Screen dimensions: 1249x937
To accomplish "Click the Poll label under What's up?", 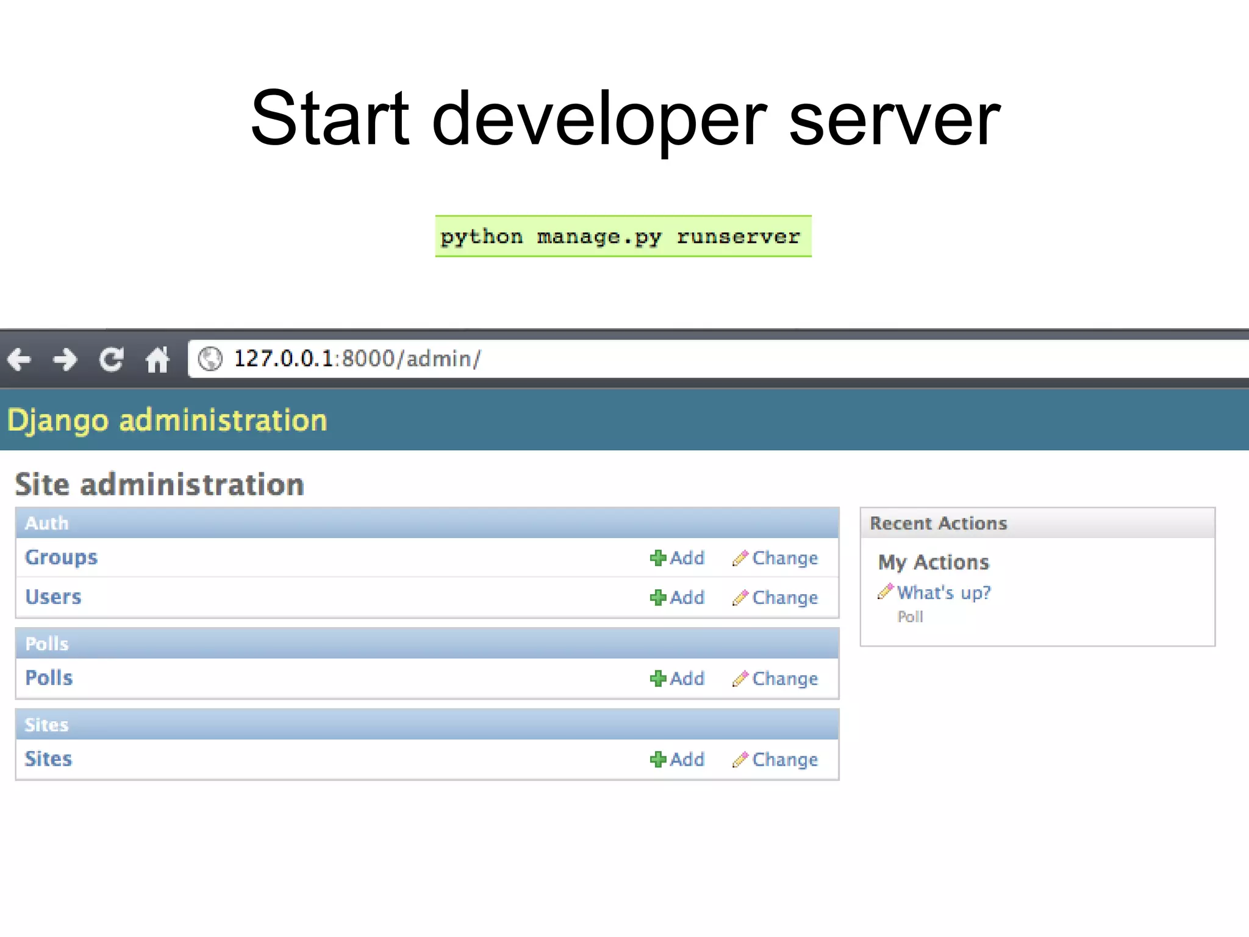I will (911, 617).
